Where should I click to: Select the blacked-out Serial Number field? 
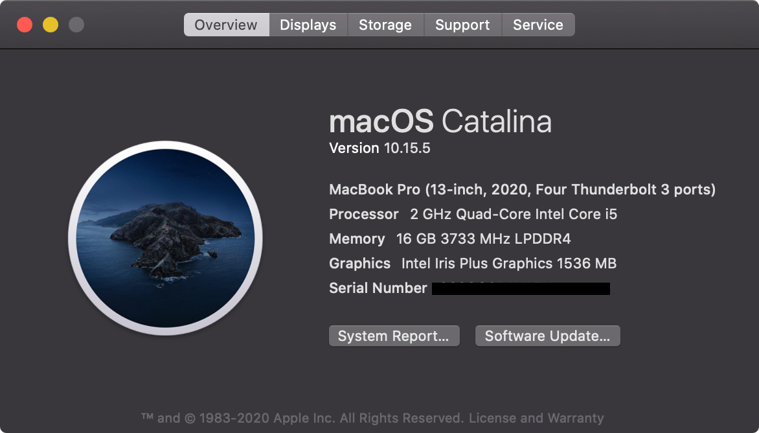[x=521, y=288]
